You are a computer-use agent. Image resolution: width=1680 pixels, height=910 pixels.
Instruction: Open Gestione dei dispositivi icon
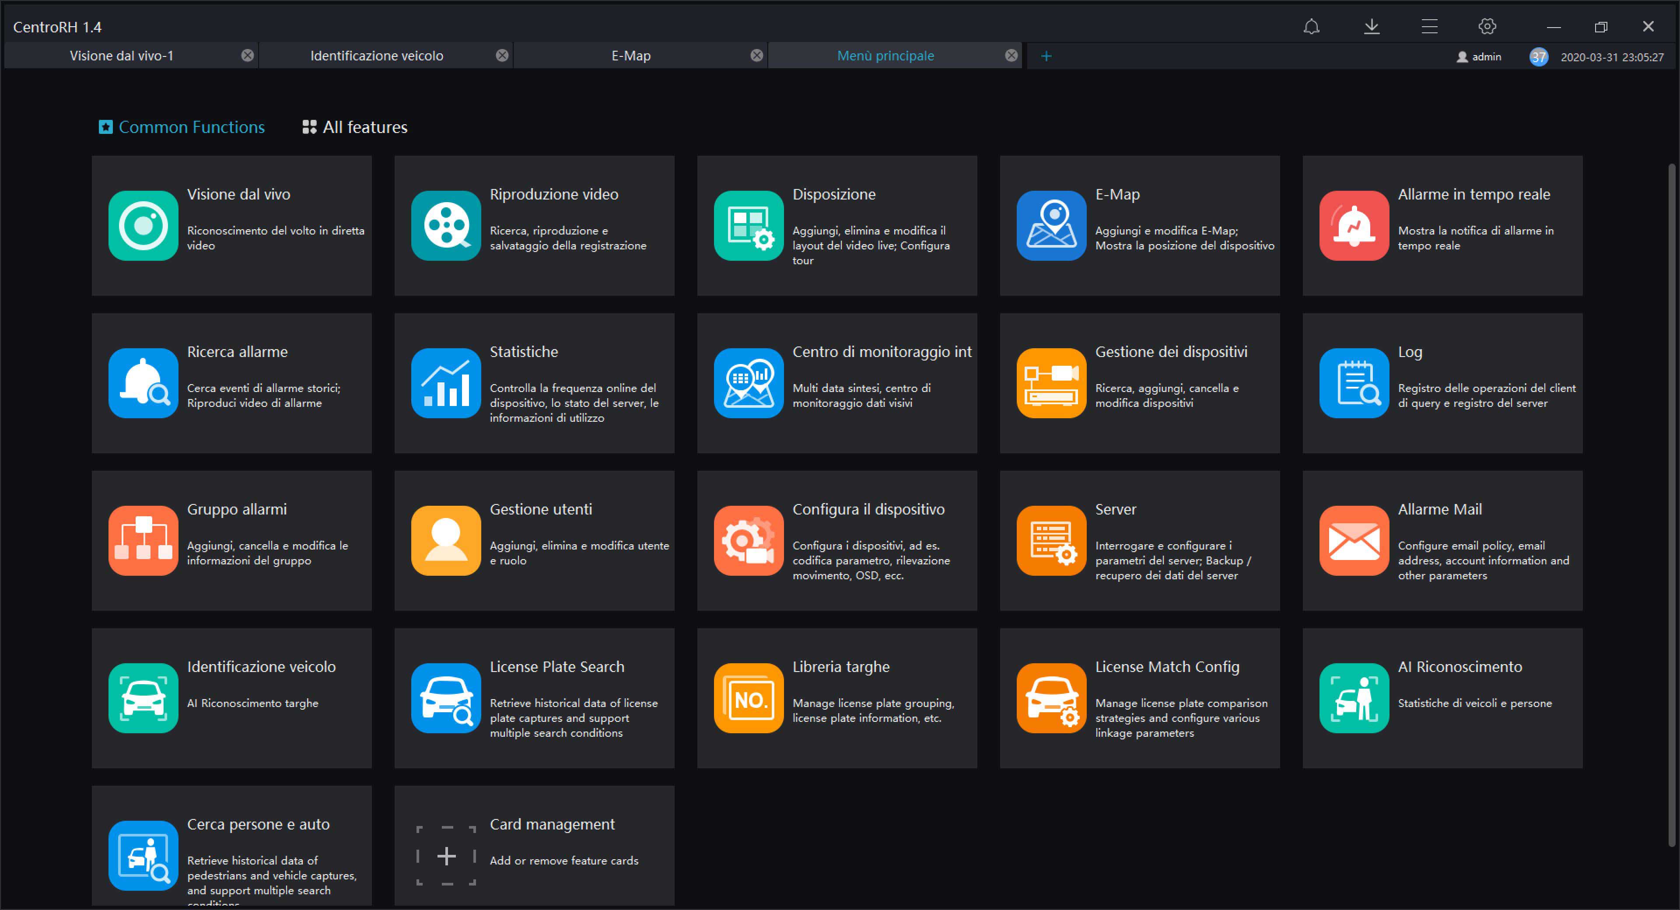pyautogui.click(x=1050, y=383)
